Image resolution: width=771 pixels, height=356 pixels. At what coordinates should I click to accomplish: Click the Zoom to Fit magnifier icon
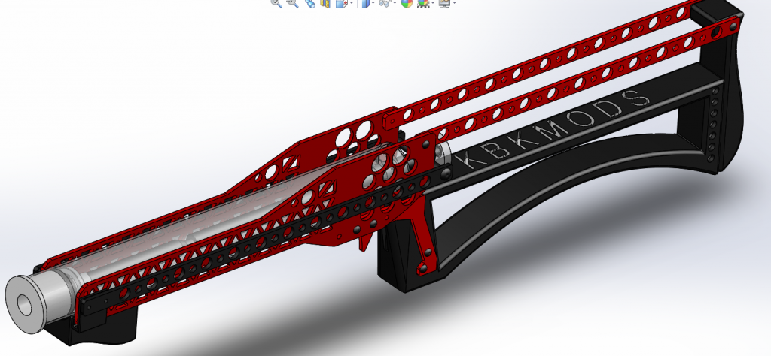pyautogui.click(x=276, y=2)
